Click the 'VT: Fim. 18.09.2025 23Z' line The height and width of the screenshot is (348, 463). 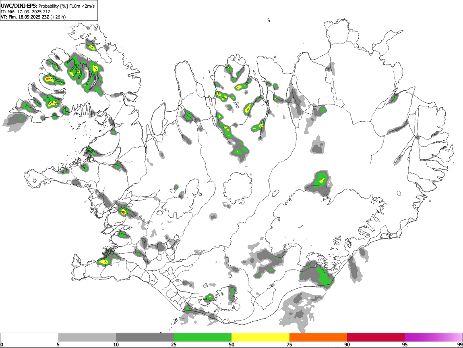tap(25, 17)
